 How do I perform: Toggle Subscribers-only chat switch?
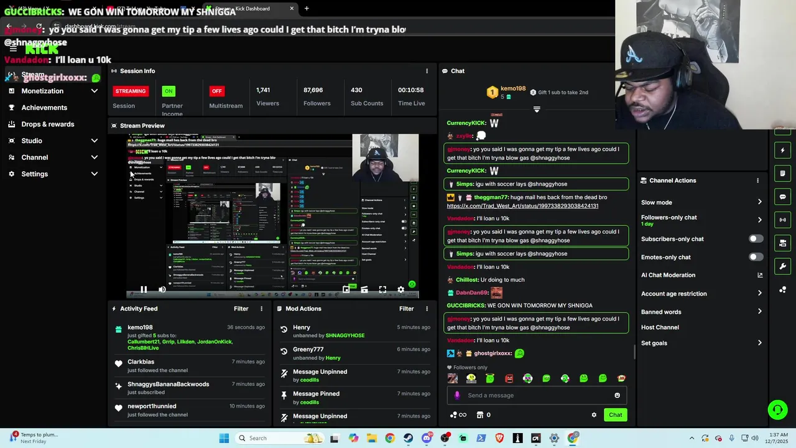[756, 239]
